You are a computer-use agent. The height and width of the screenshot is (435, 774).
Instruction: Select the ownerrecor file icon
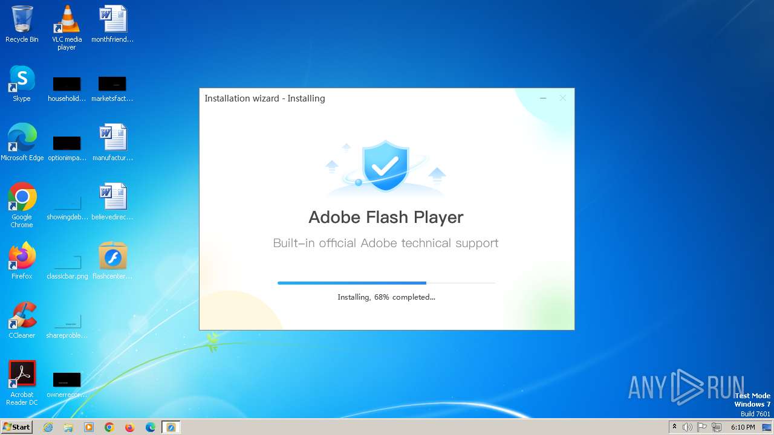tap(67, 384)
